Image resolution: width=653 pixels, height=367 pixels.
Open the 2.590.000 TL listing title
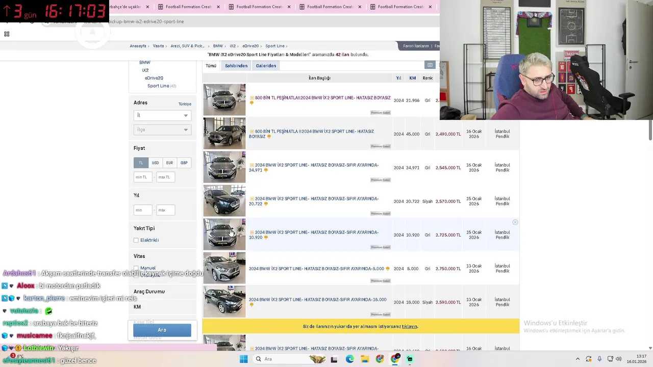pyautogui.click(x=317, y=300)
